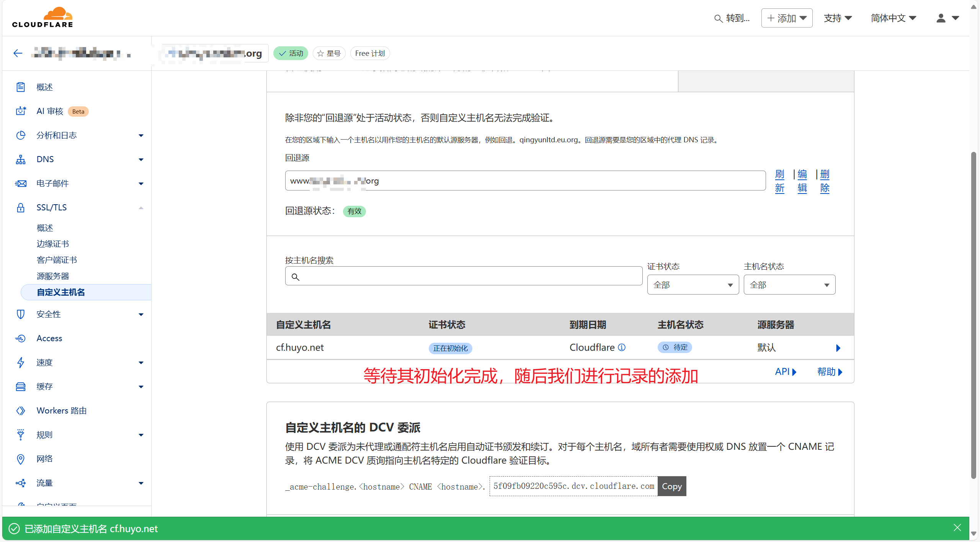Click the 刷新 link
Screen dimensions: 980x542
point(780,181)
